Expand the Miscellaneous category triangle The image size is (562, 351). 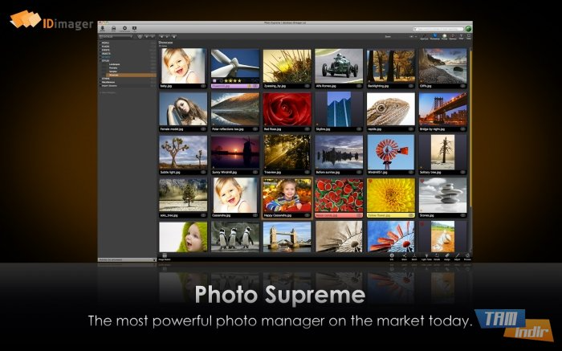pyautogui.click(x=100, y=82)
